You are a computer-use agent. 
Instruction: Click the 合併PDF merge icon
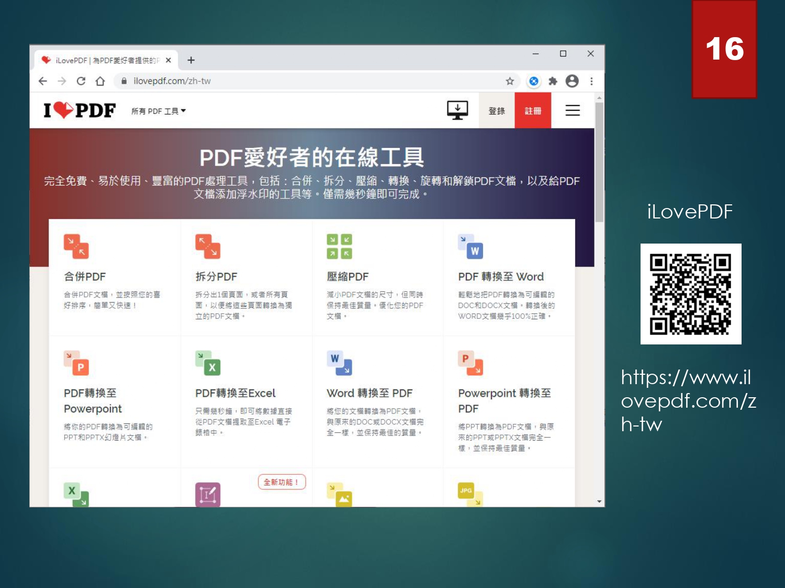click(x=76, y=247)
